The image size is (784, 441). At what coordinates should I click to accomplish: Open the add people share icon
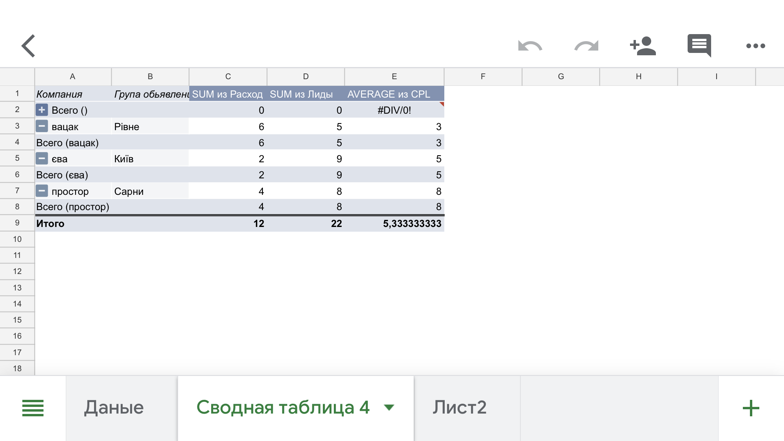643,46
